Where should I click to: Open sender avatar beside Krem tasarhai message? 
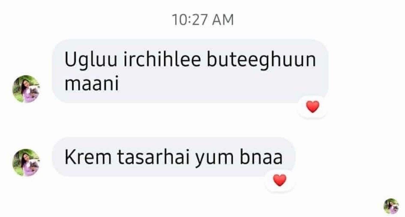pyautogui.click(x=26, y=163)
